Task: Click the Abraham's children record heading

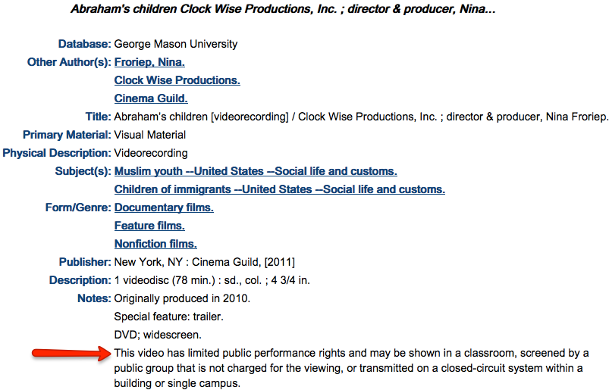Action: click(x=283, y=9)
